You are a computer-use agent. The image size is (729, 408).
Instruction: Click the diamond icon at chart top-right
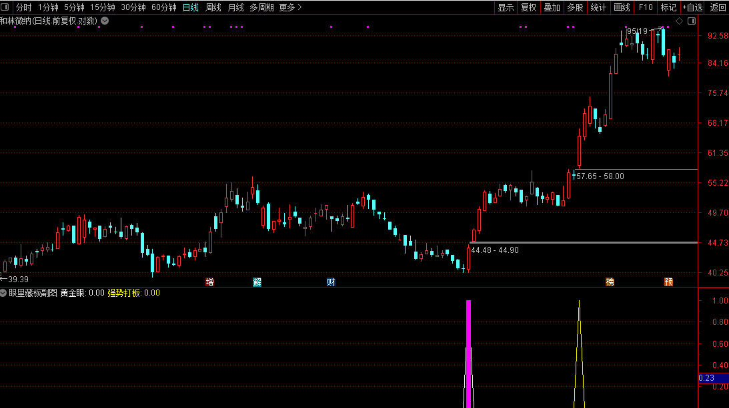point(679,21)
